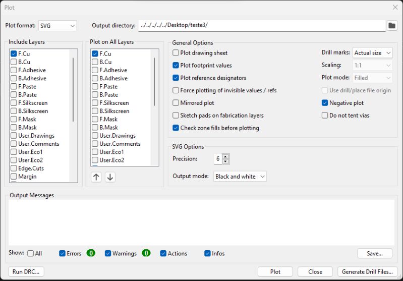Check F.Silkscreen in Include Layers

pyautogui.click(x=14, y=103)
